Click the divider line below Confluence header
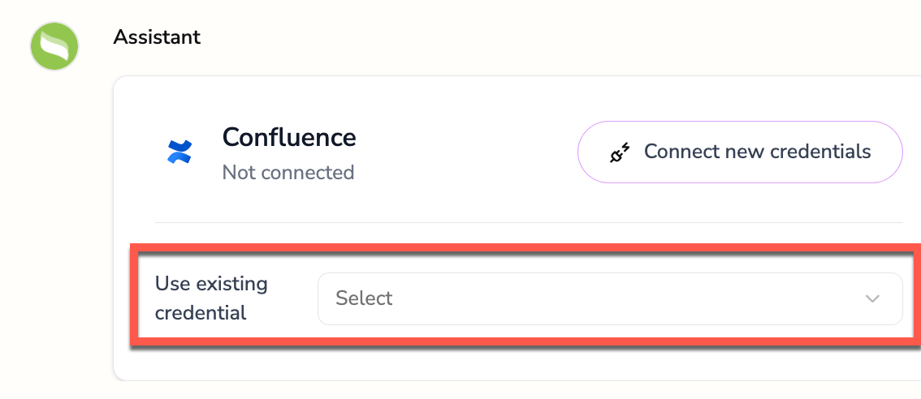 [x=528, y=222]
